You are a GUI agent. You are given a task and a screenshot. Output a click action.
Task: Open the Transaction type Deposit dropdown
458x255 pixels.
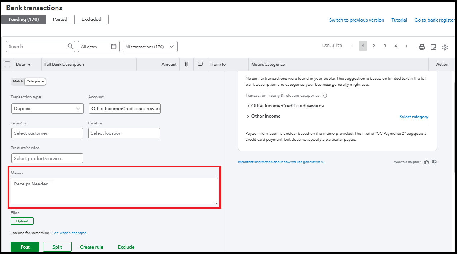[x=47, y=109]
